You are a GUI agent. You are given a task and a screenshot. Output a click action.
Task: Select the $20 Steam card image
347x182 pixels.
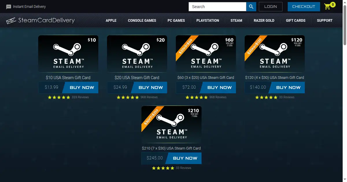coord(137,54)
